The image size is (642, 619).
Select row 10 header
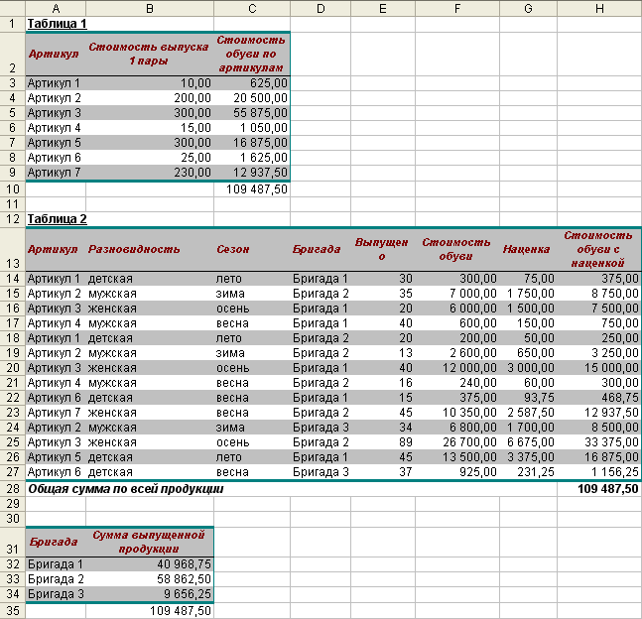(13, 189)
